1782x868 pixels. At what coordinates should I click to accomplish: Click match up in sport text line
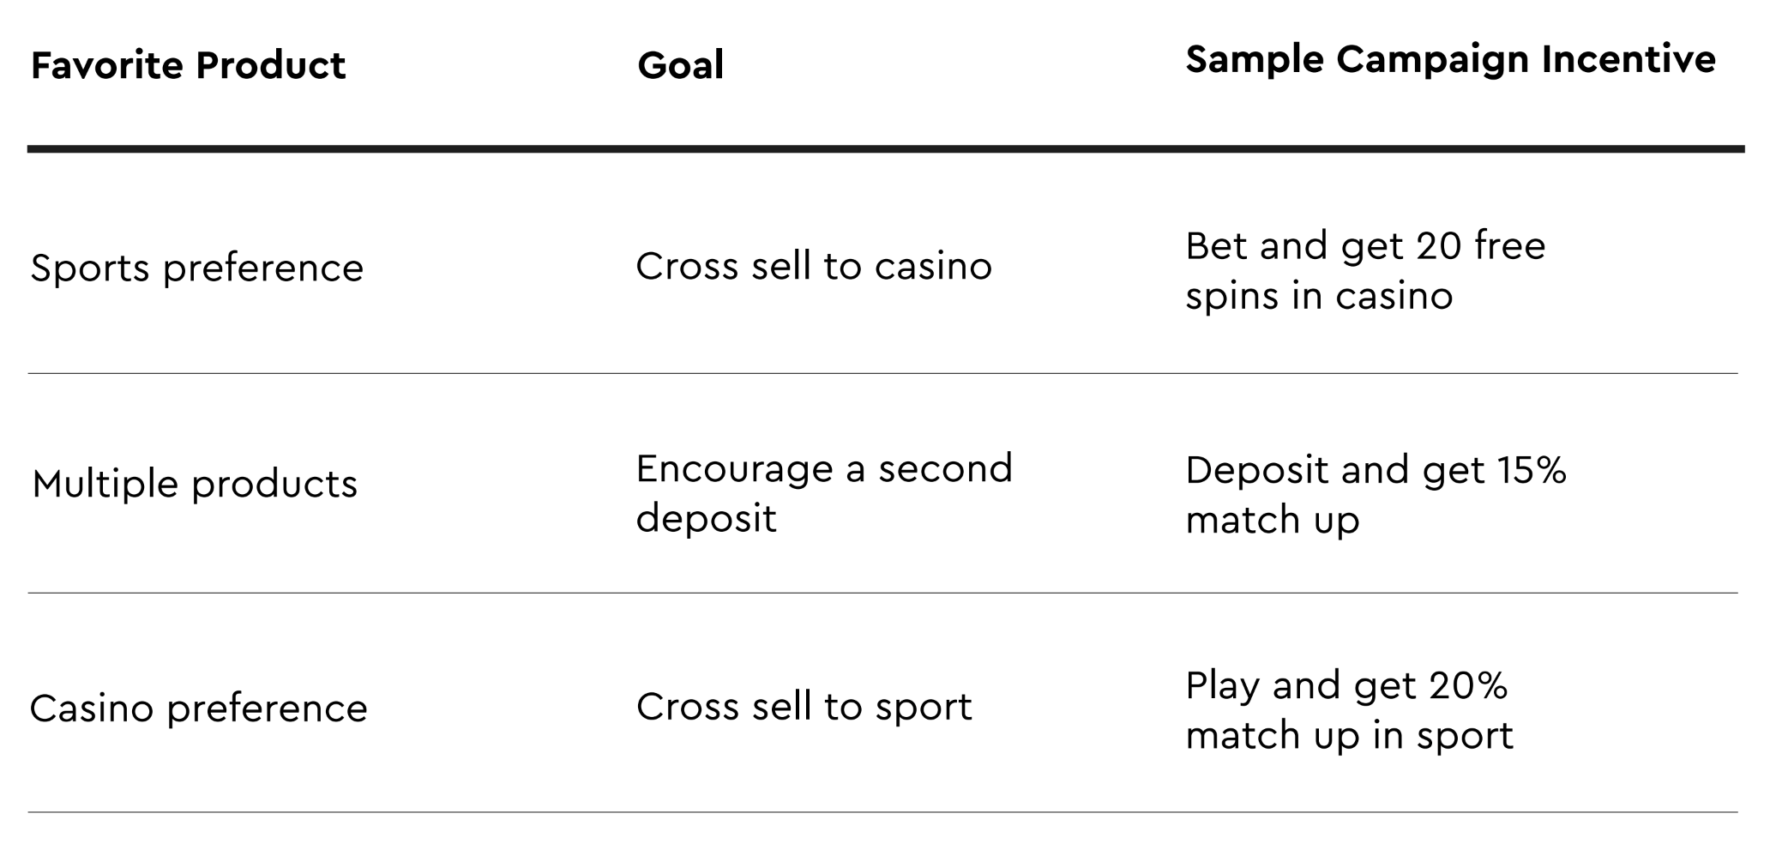[1350, 736]
